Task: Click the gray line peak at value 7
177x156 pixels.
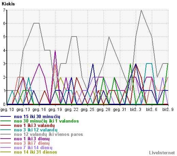Action: click(x=141, y=10)
